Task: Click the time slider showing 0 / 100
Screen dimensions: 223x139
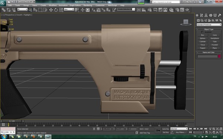Action: coord(12,121)
